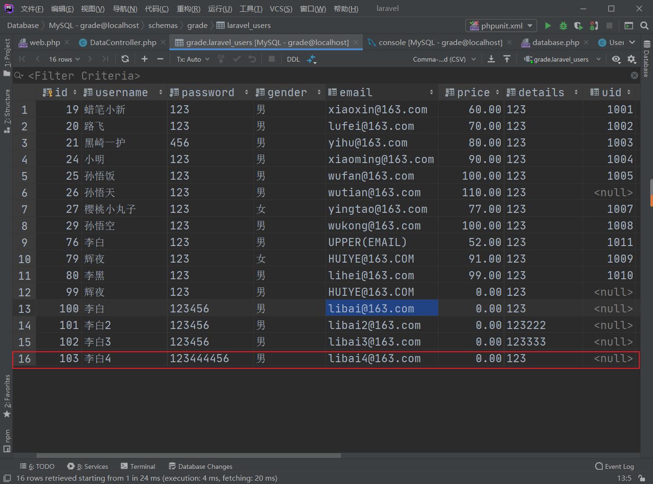
Task: Click the tool windows quick access icon
Action: tap(7, 478)
